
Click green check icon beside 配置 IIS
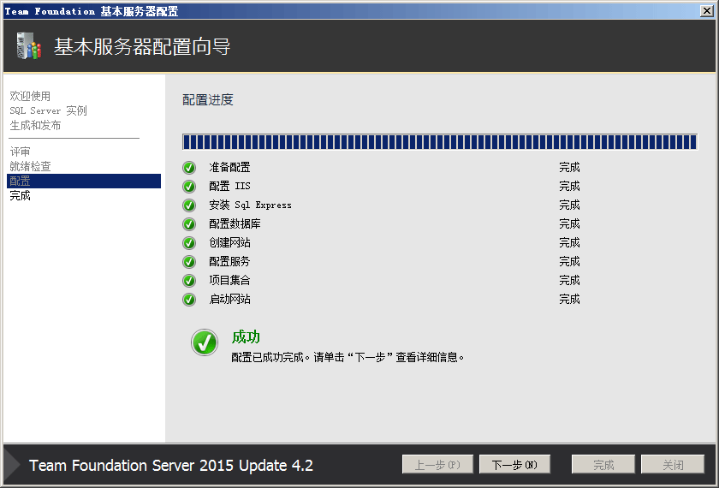tap(189, 187)
